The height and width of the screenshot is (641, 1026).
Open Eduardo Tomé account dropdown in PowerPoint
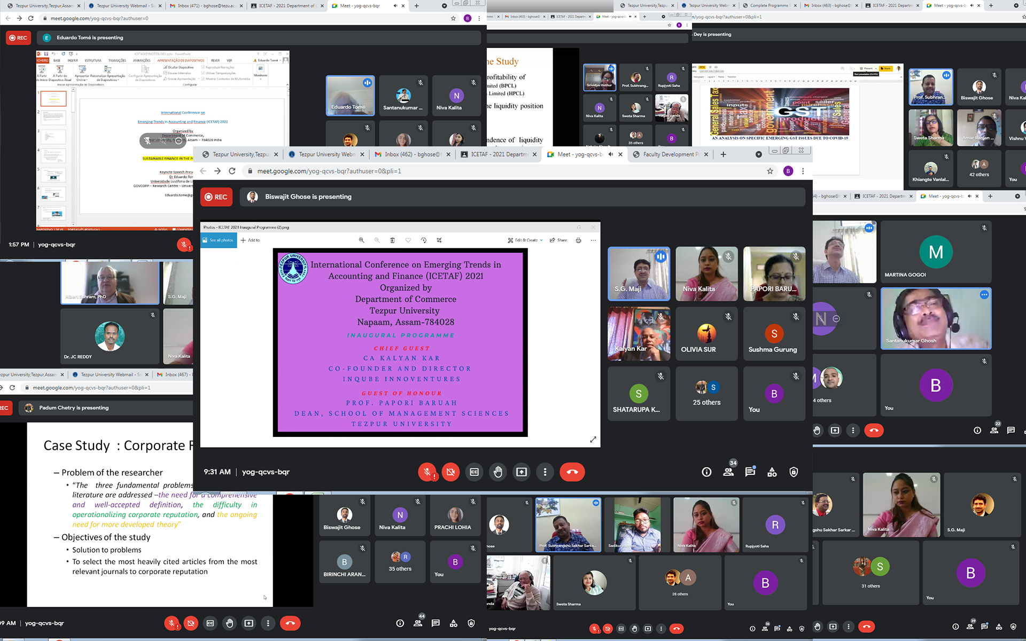(269, 60)
